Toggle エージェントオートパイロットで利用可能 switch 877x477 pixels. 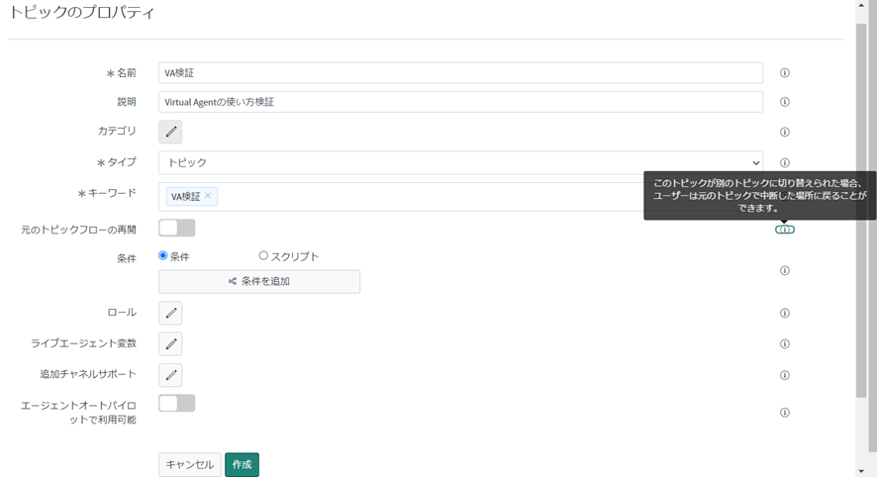[x=177, y=403]
